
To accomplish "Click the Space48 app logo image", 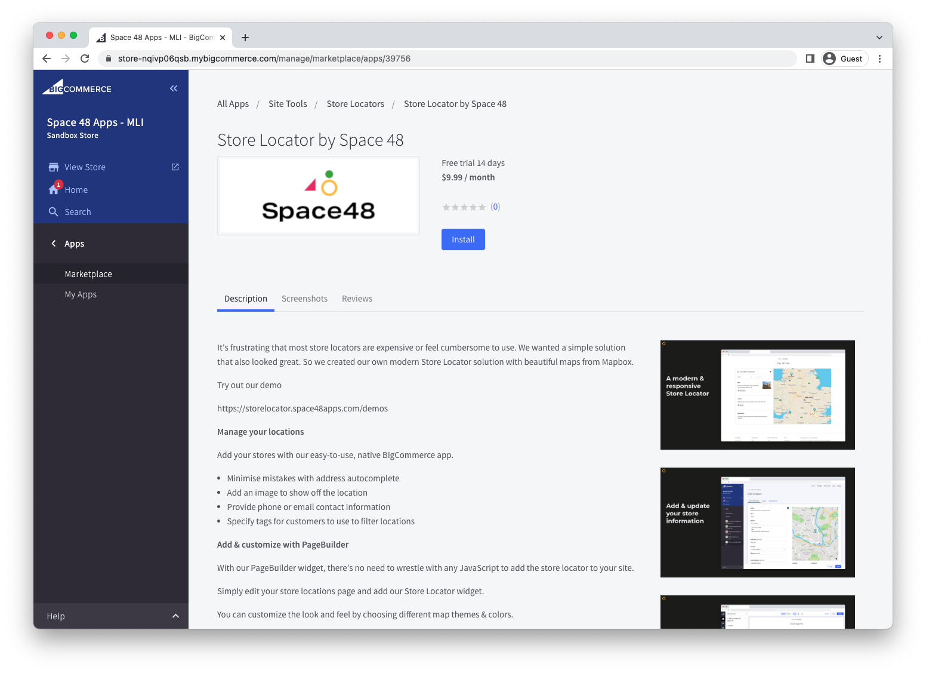I will pos(319,196).
